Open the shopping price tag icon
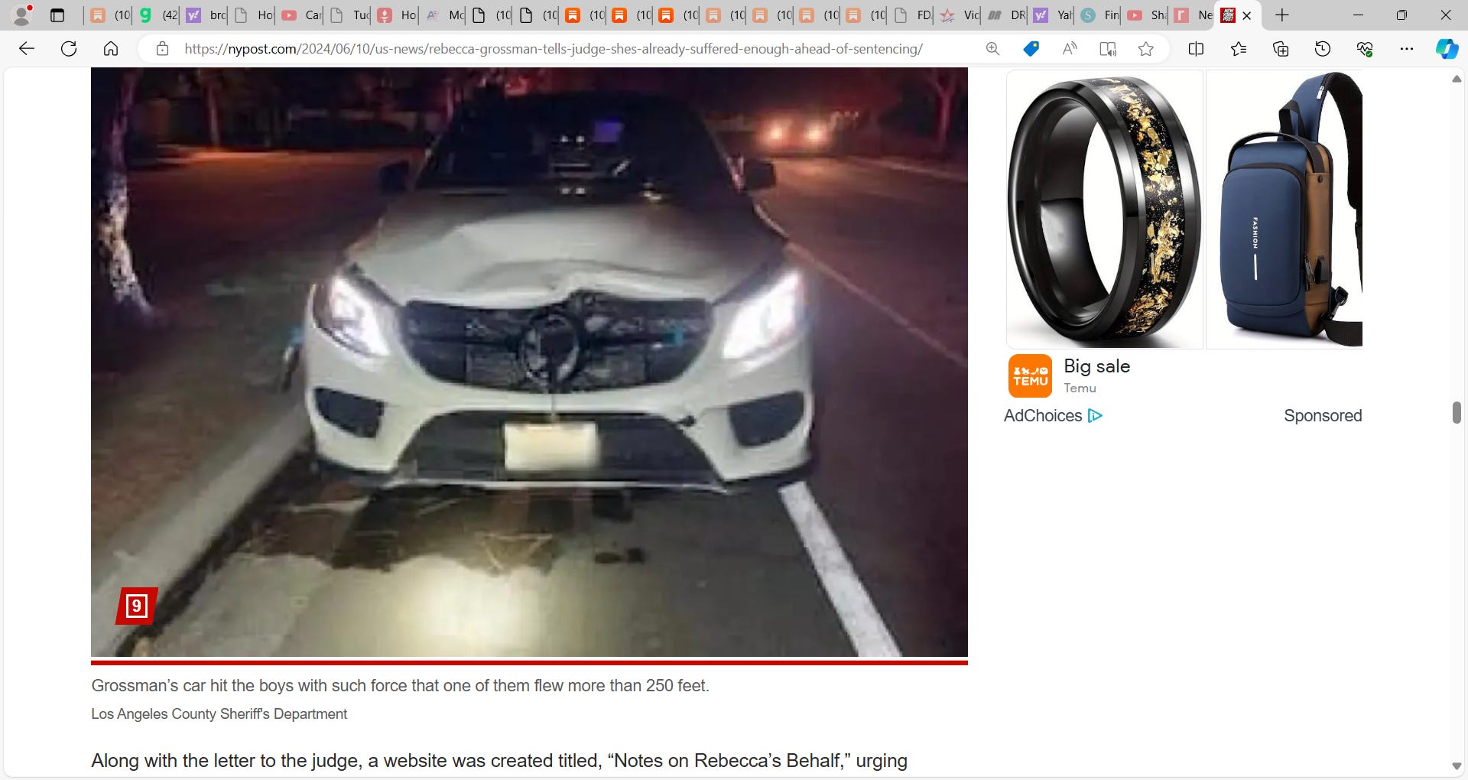The height and width of the screenshot is (780, 1468). 1031,49
